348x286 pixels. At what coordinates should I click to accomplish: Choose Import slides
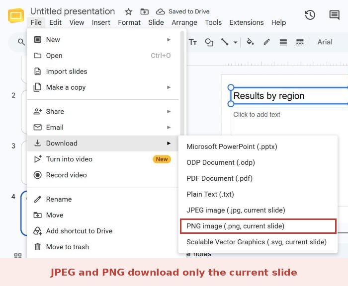click(x=103, y=71)
